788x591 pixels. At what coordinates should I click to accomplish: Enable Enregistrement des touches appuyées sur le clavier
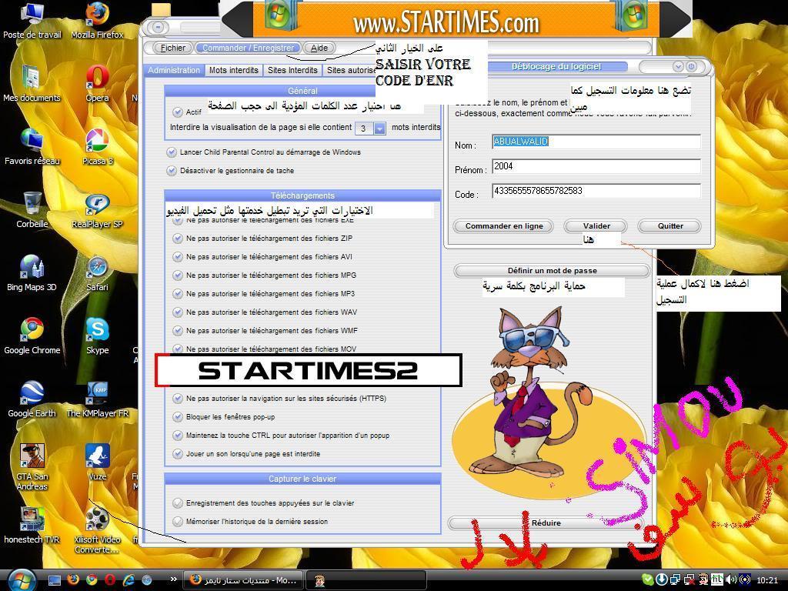click(x=178, y=503)
